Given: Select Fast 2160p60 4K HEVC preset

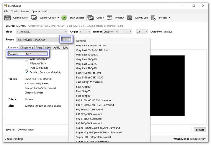Looking at the screenshot, I should tap(89, 78).
